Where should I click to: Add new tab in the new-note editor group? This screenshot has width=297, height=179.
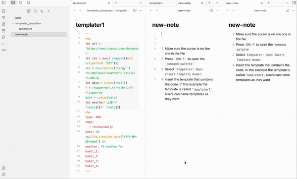tap(209, 3)
